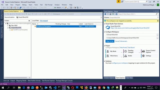Open Skype from taskbar
Image resolution: width=160 pixels, height=90 pixels.
point(108,88)
